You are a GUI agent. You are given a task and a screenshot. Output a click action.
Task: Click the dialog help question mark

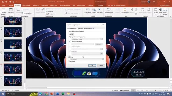[98, 25]
